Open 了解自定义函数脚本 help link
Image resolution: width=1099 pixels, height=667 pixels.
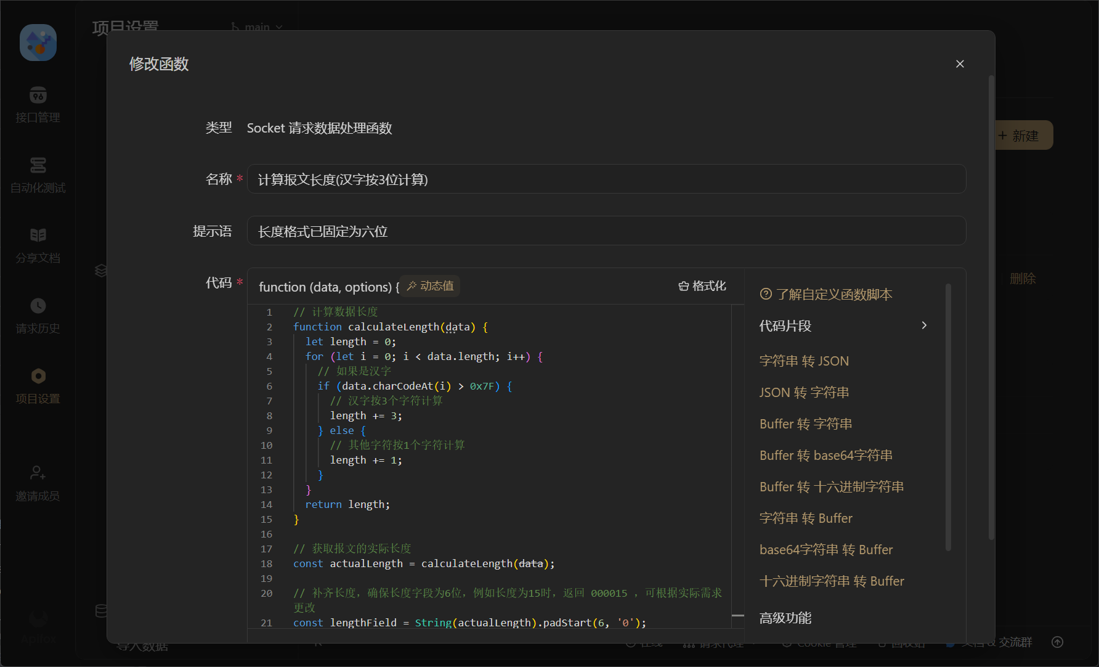(x=827, y=295)
